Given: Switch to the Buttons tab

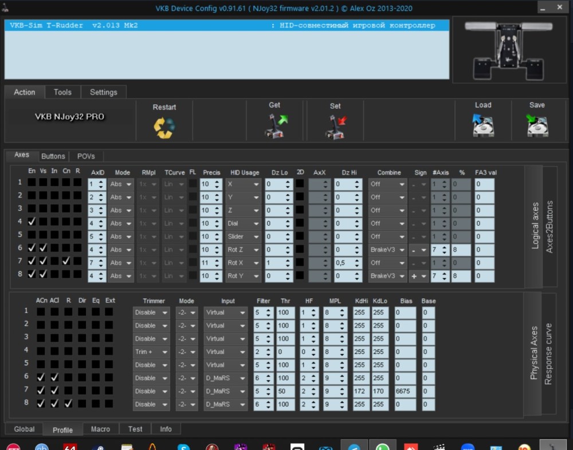Looking at the screenshot, I should (x=53, y=156).
